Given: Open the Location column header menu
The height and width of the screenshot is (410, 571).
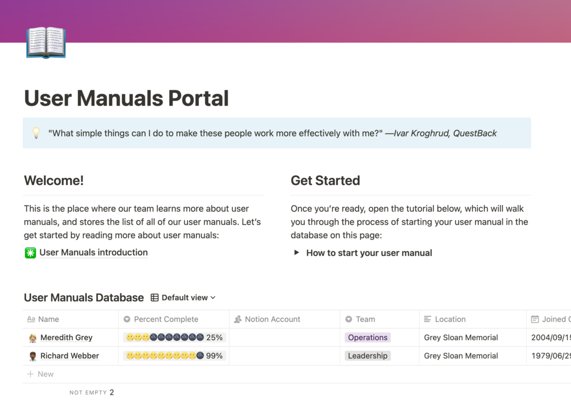Looking at the screenshot, I should (473, 319).
